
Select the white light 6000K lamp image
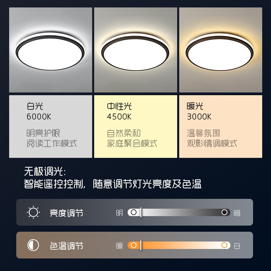(50, 50)
